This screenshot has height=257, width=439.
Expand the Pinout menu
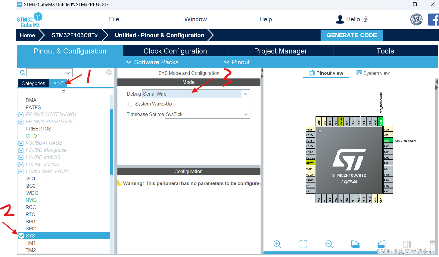coord(237,62)
